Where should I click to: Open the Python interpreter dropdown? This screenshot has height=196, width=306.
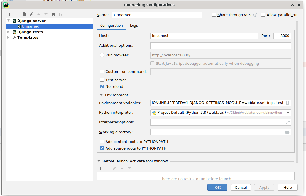pyautogui.click(x=288, y=113)
